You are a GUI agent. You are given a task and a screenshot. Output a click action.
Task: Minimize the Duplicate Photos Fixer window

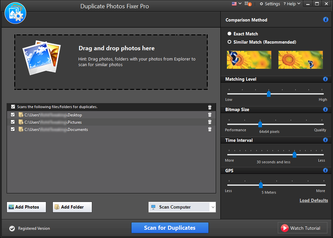point(308,4)
